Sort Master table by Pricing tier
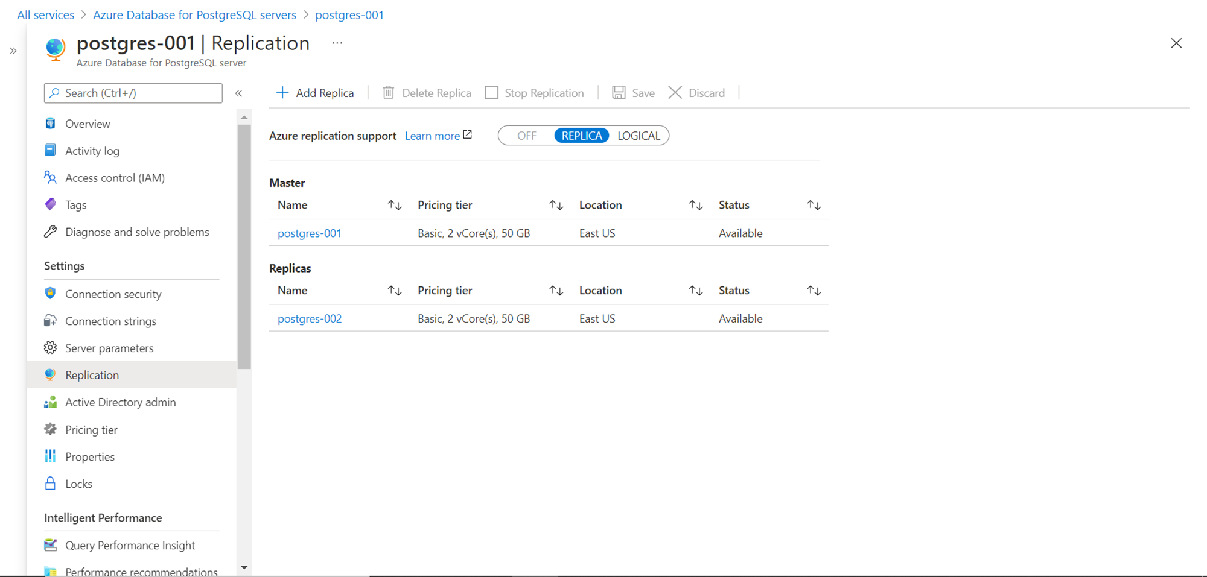 (x=556, y=205)
